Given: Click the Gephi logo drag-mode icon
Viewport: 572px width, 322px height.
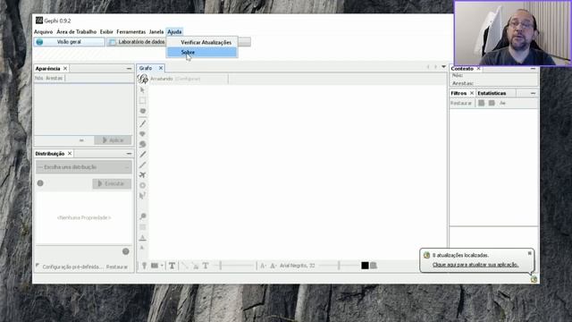Looking at the screenshot, I should [143, 79].
